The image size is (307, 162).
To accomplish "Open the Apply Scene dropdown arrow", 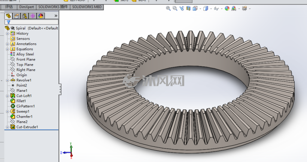I will point(239,9).
